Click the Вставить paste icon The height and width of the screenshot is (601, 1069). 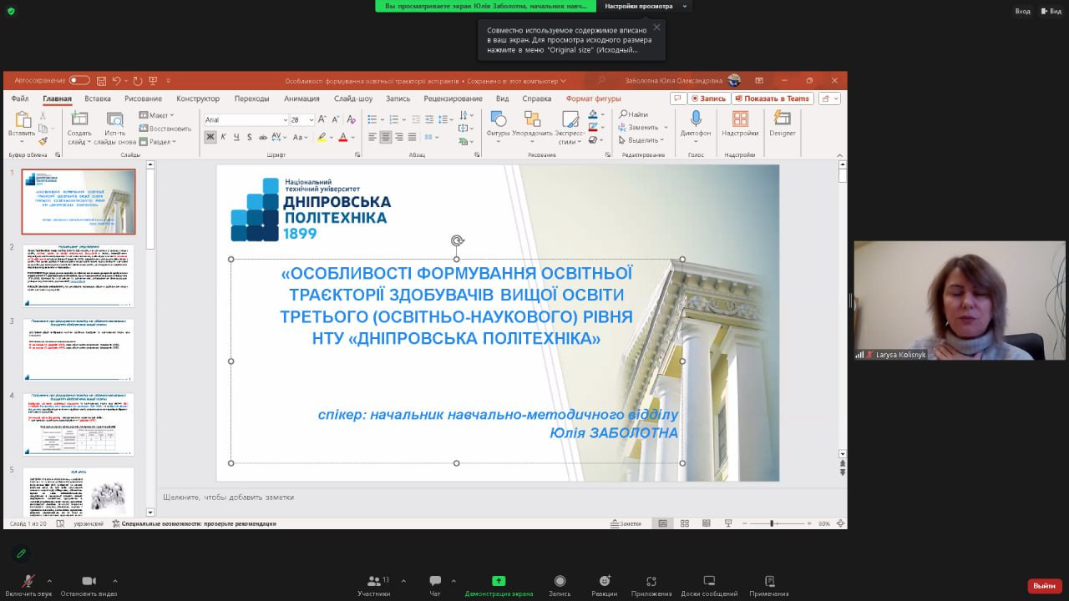[22, 119]
